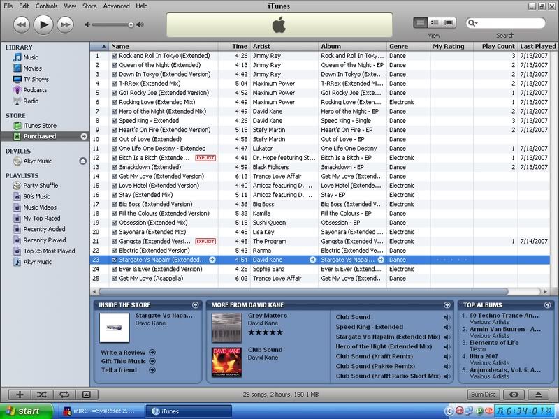Play the selected track
The height and width of the screenshot is (419, 559).
(x=43, y=24)
